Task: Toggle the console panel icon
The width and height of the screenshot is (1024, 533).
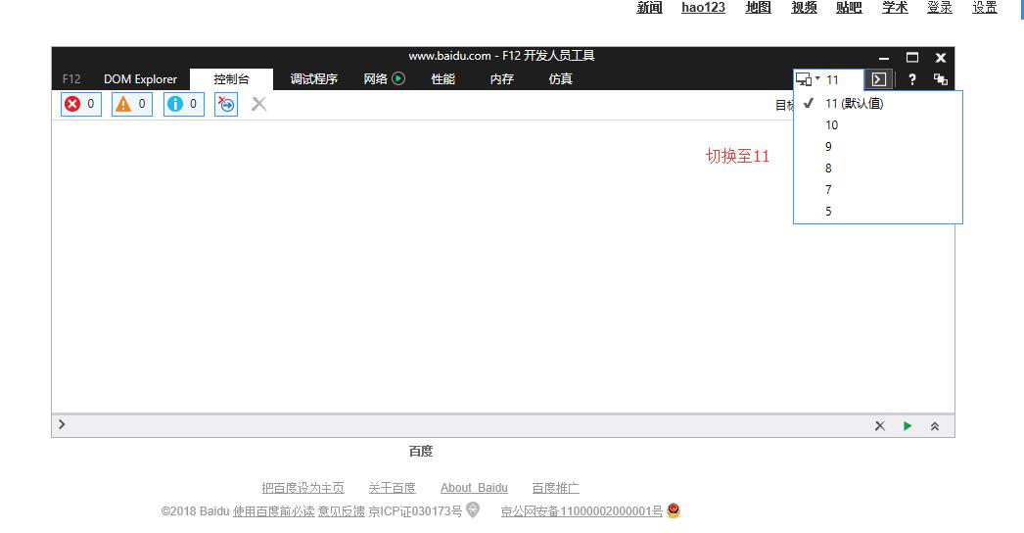Action: pyautogui.click(x=879, y=79)
